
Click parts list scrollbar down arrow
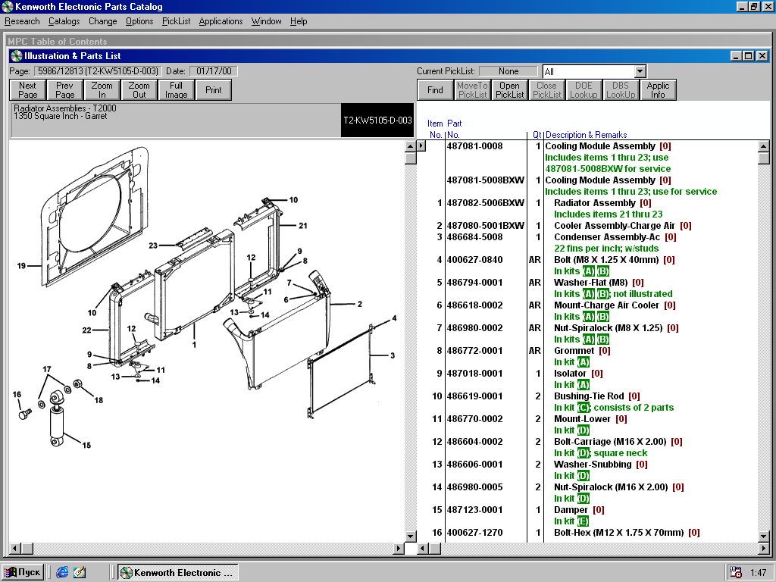pos(764,537)
